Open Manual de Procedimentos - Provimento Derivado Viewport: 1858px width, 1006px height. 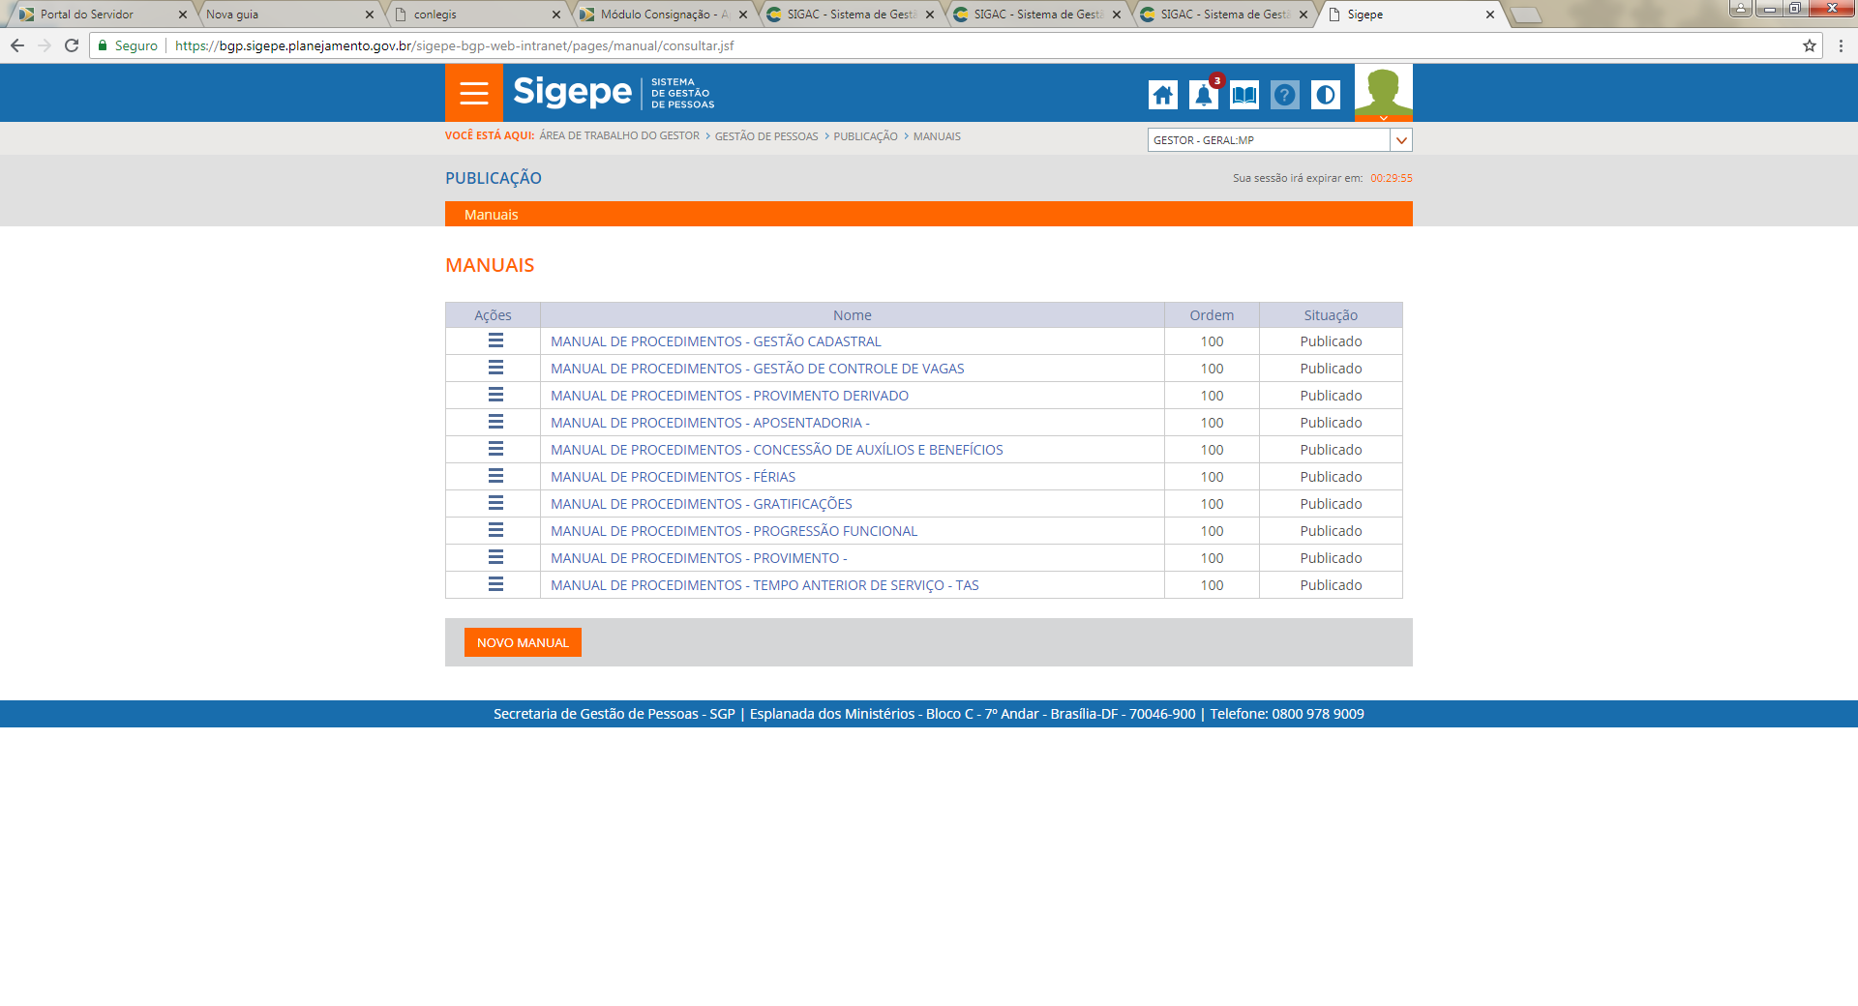pos(730,396)
